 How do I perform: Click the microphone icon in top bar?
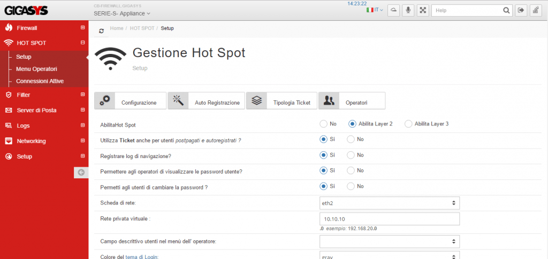408,11
